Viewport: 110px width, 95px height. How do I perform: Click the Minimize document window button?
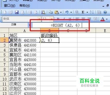point(103,6)
